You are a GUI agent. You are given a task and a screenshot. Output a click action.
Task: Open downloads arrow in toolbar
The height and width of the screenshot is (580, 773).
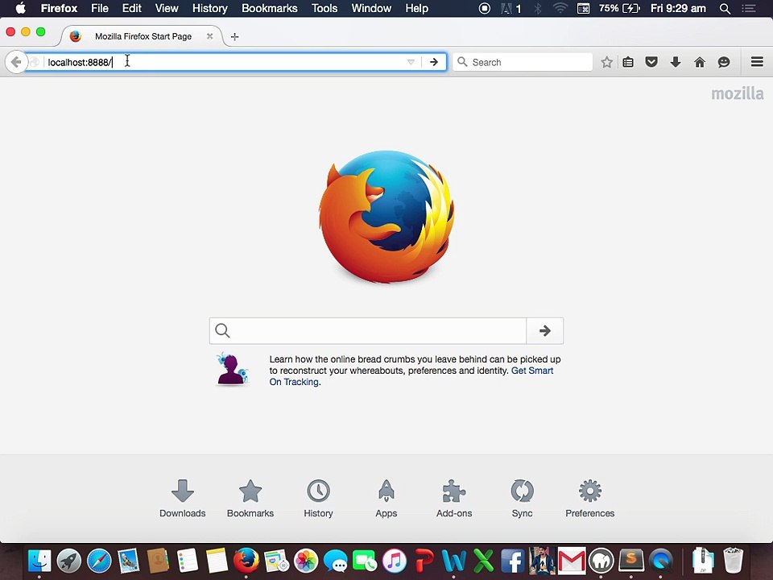[676, 62]
